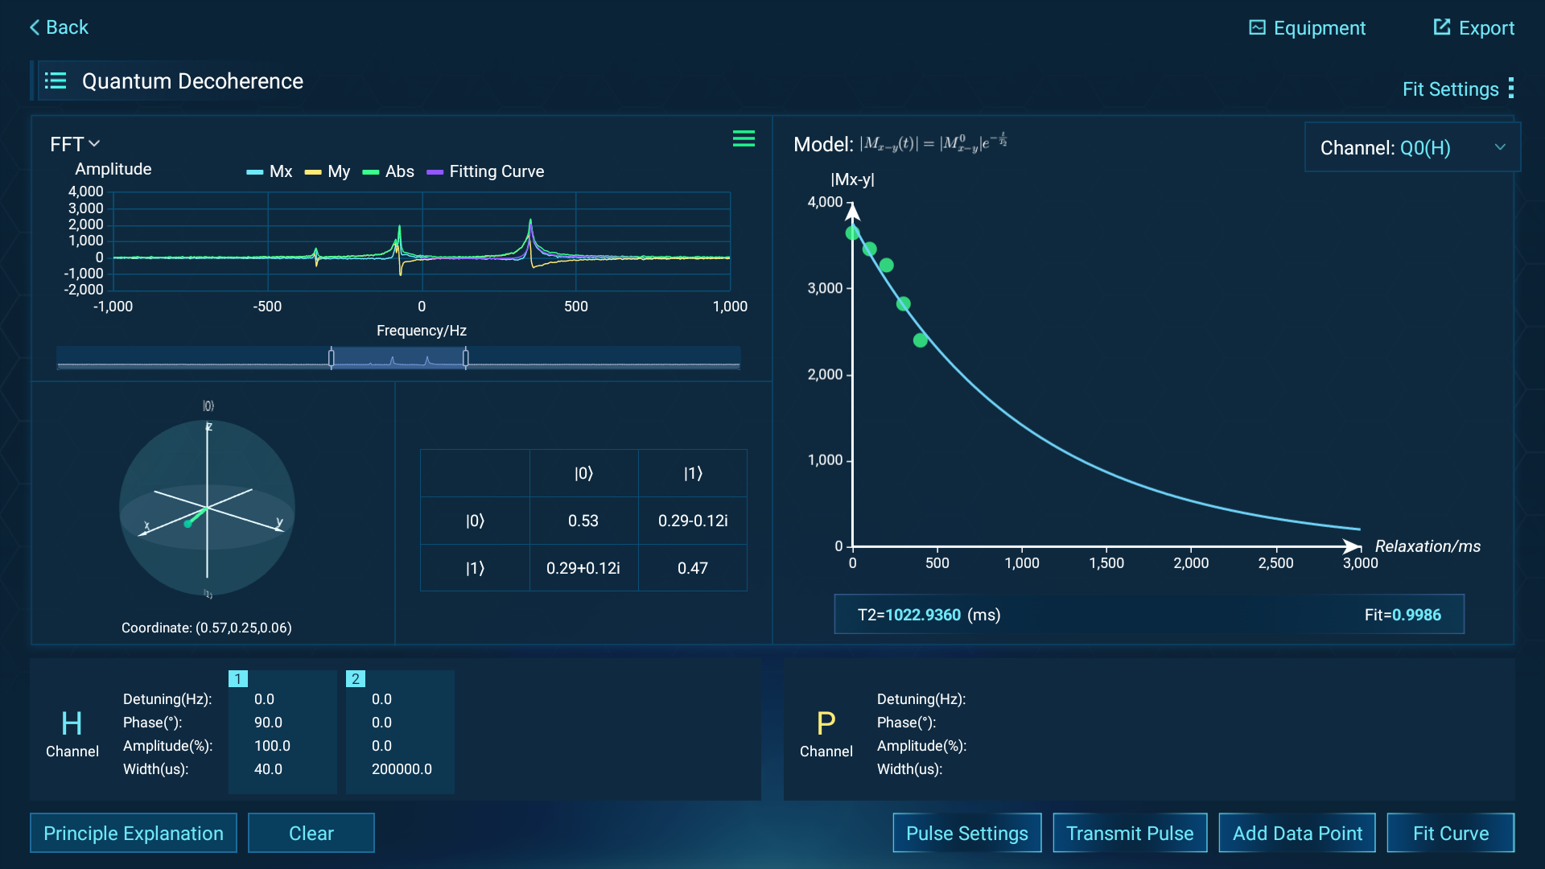The image size is (1545, 869).
Task: Click the frequency range slider below FFT chart
Action: click(398, 357)
